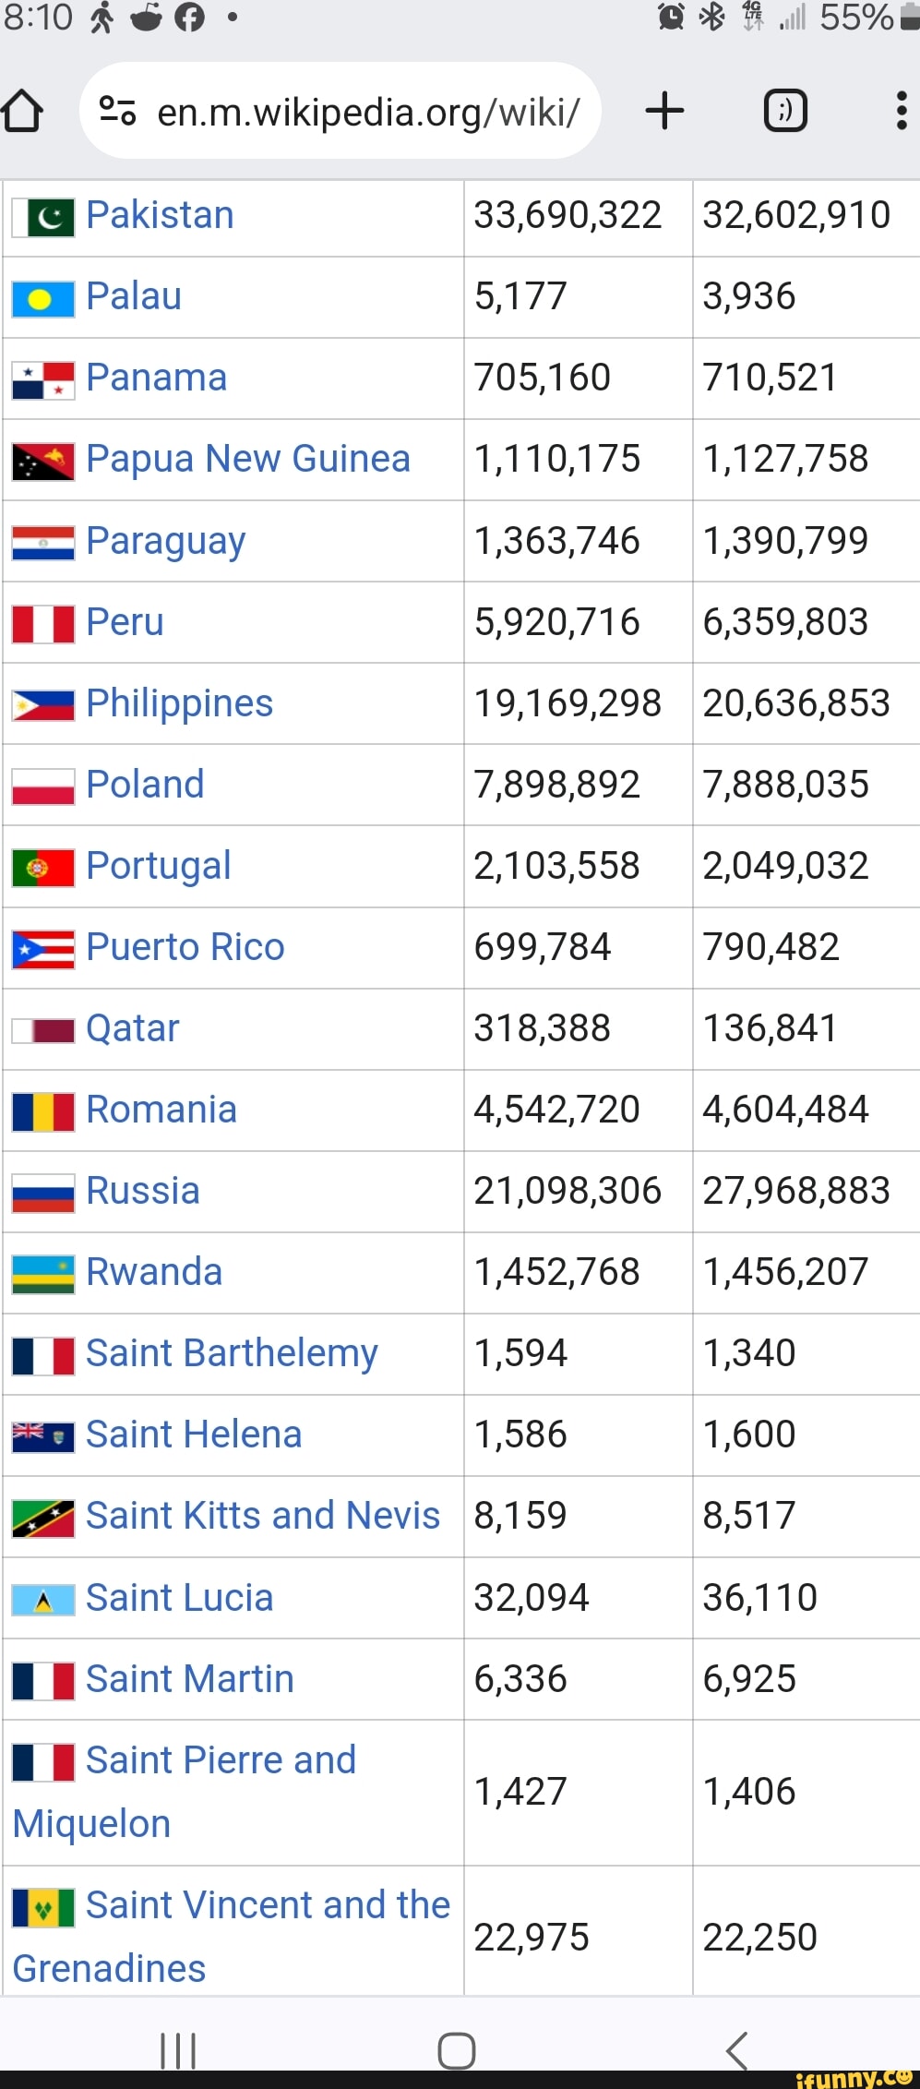Open the Qatar article link
This screenshot has height=2089, width=920.
pyautogui.click(x=133, y=1028)
